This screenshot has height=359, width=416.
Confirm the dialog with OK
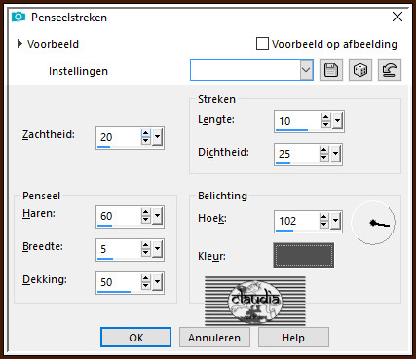tap(135, 338)
